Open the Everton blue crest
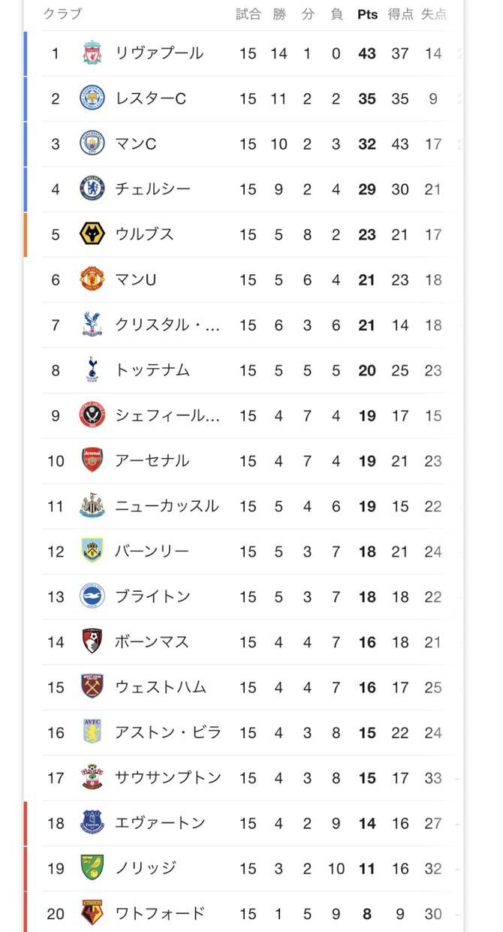 click(x=92, y=822)
